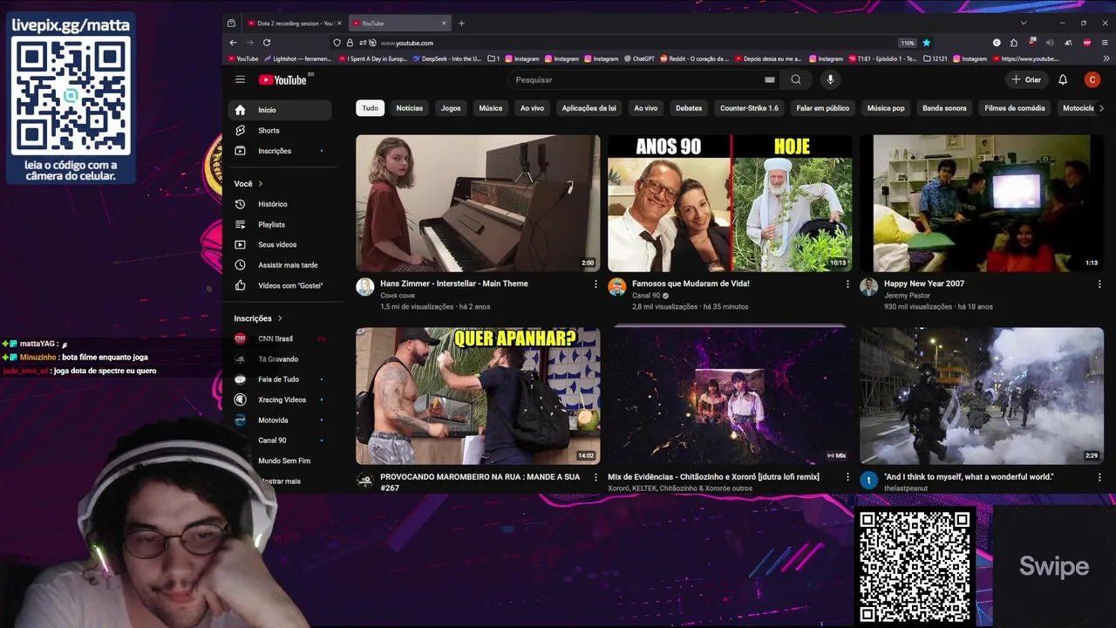Click the Canal 90 channel avatar under video

(617, 287)
